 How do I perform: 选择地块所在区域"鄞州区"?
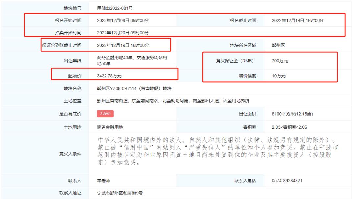(x=278, y=46)
